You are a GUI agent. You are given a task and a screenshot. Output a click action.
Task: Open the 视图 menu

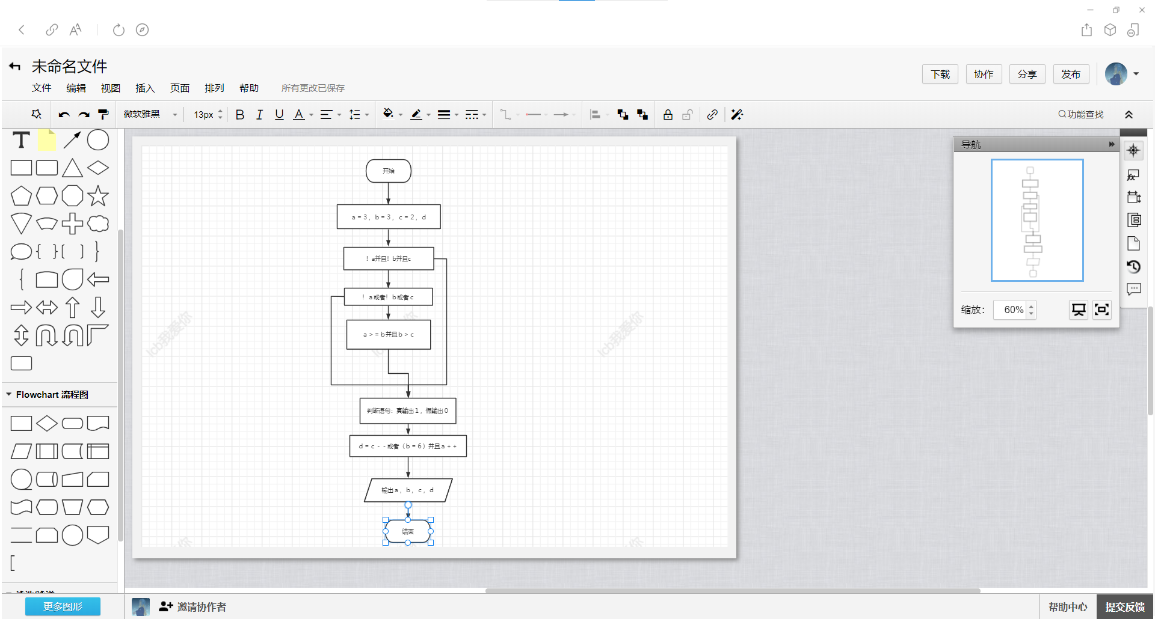click(111, 88)
